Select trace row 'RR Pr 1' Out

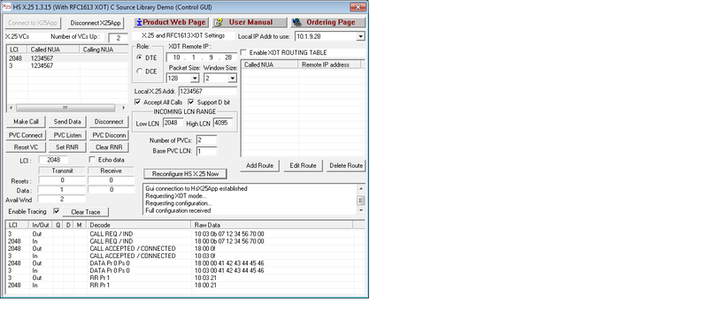(185, 277)
